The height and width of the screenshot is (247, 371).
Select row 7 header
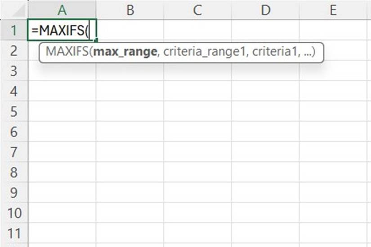(x=14, y=152)
